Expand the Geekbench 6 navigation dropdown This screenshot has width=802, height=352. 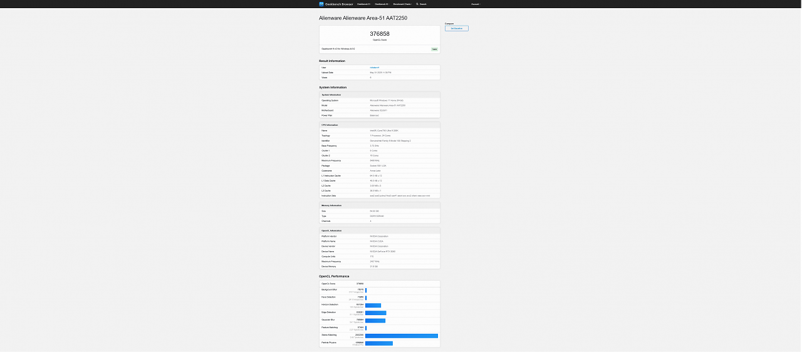pyautogui.click(x=363, y=4)
